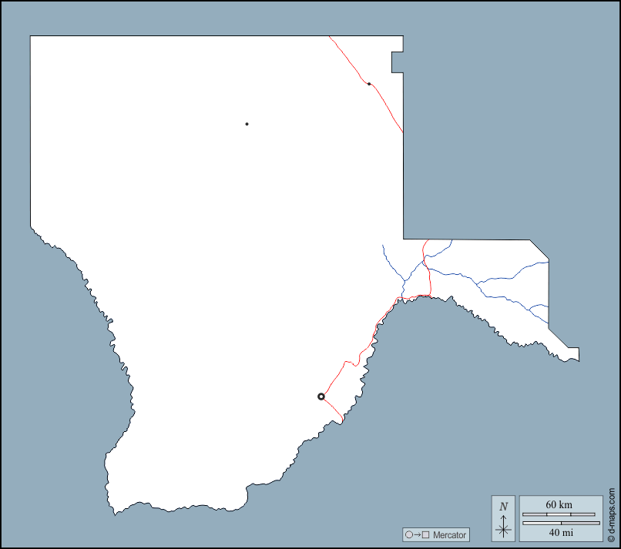The image size is (621, 549).
Task: Click the 40 mi scale bar
Action: click(561, 524)
